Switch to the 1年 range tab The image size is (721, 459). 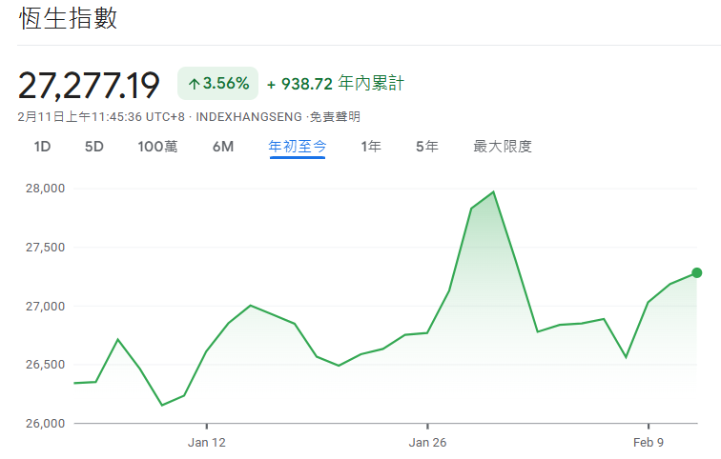point(371,147)
